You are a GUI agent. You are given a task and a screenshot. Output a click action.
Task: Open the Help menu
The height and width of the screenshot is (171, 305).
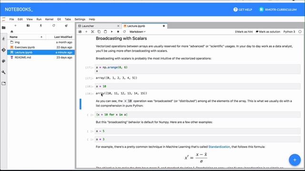[x=92, y=19]
